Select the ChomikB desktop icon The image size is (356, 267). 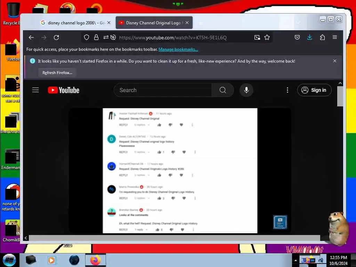coord(11,231)
